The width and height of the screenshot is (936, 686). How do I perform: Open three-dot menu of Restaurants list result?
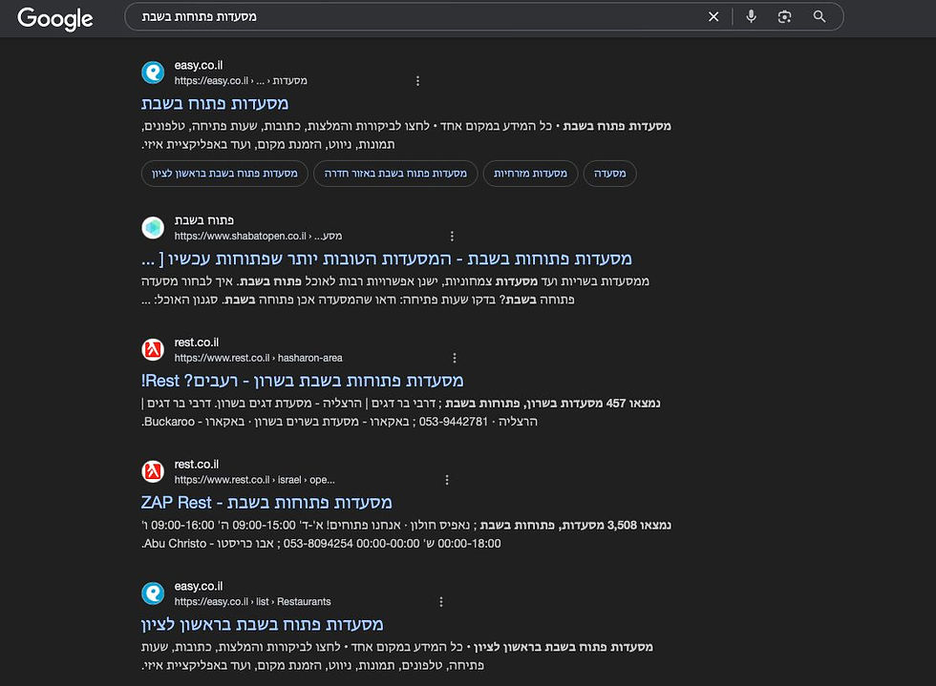click(441, 602)
